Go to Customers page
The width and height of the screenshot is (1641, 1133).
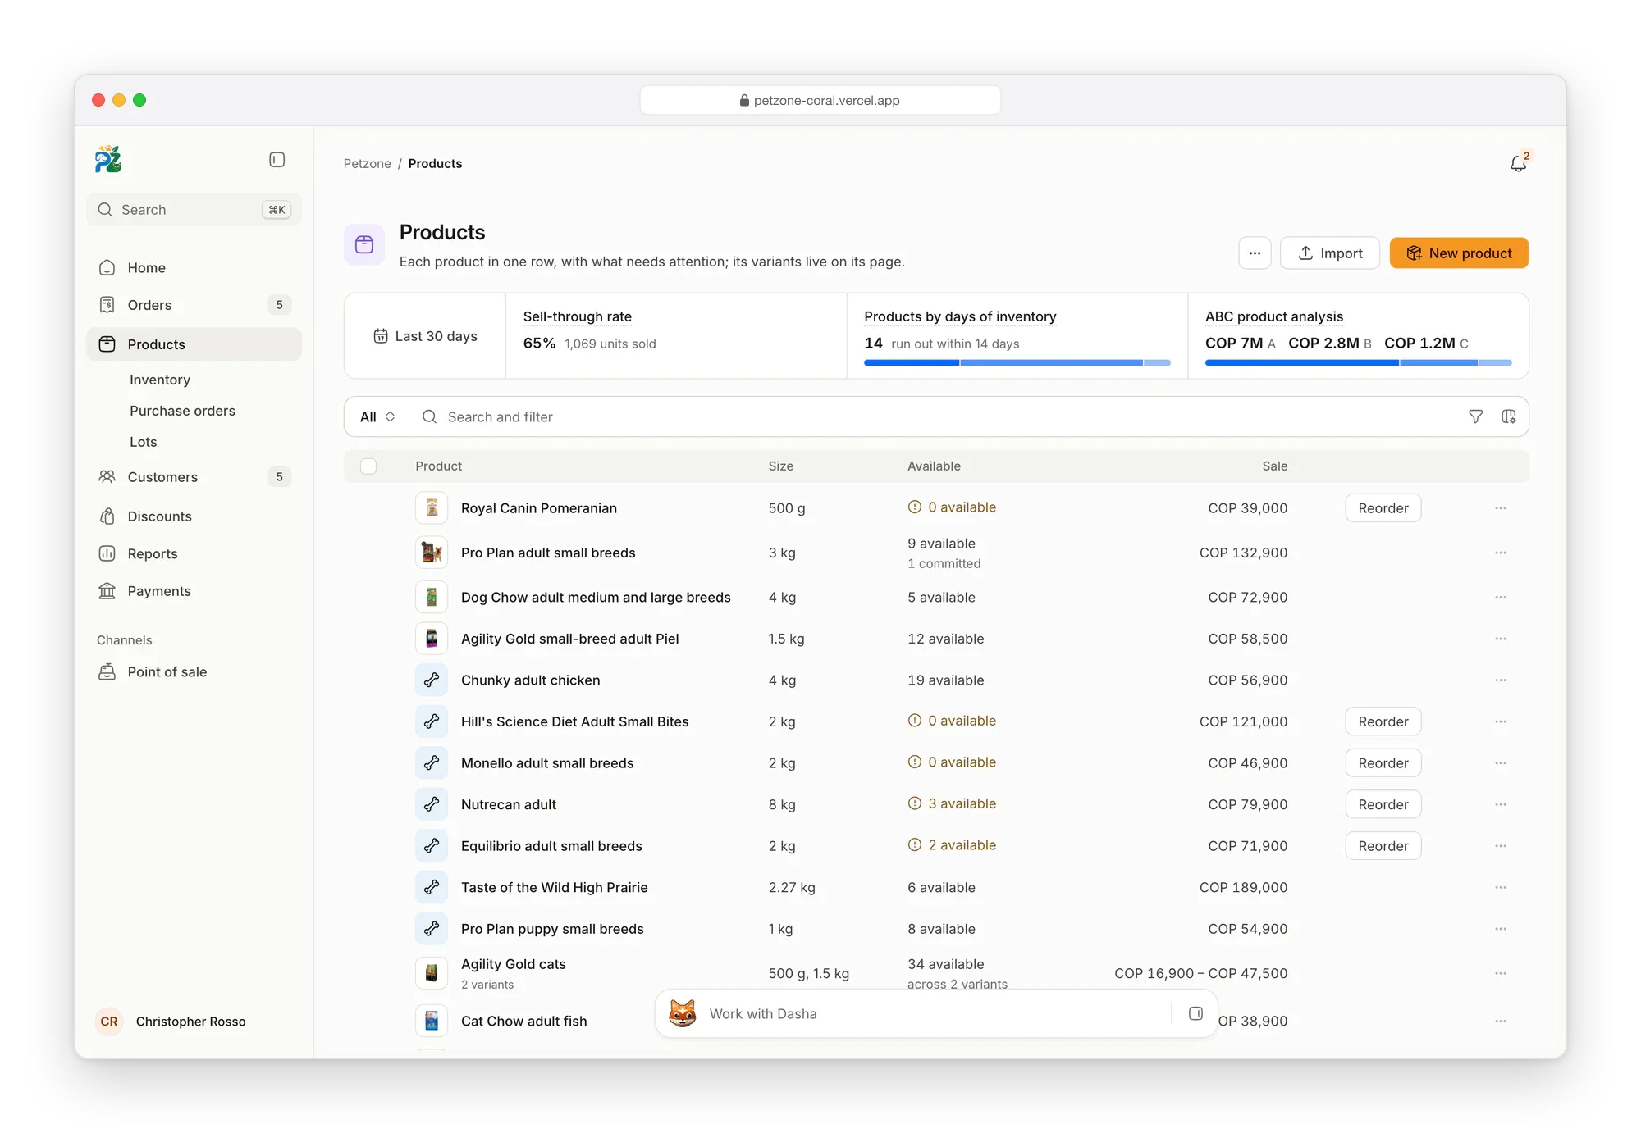pyautogui.click(x=194, y=477)
